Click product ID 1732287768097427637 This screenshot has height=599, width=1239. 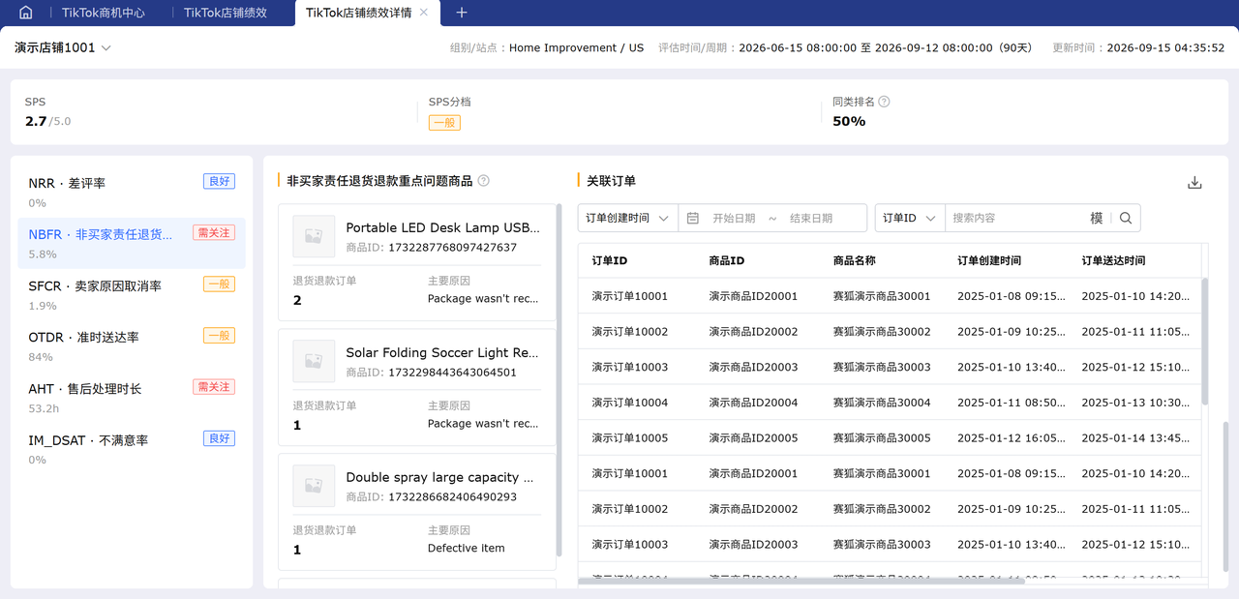pos(452,248)
